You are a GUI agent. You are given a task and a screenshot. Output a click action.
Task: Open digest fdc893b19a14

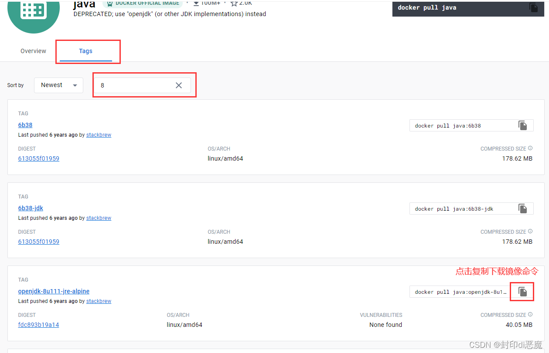pyautogui.click(x=38, y=325)
